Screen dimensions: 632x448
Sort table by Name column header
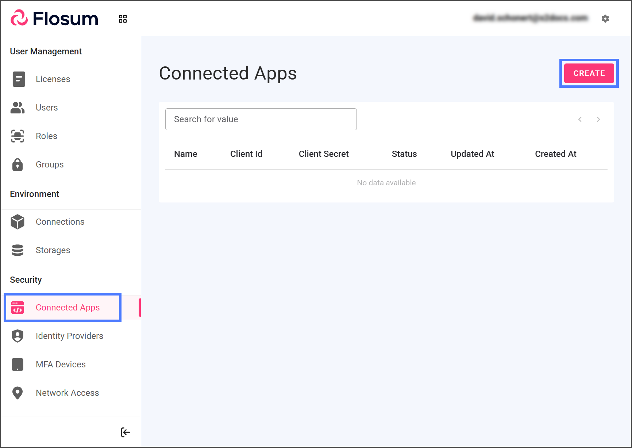185,154
